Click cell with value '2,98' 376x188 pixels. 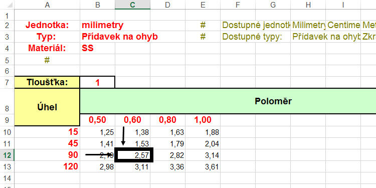pos(97,166)
